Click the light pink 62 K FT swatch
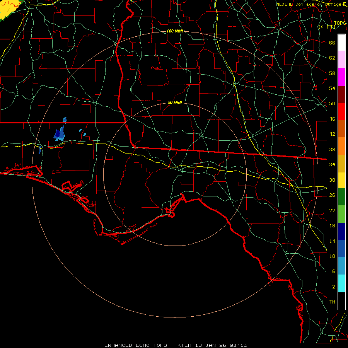Viewport: 348px width, 348px height. [x=341, y=60]
